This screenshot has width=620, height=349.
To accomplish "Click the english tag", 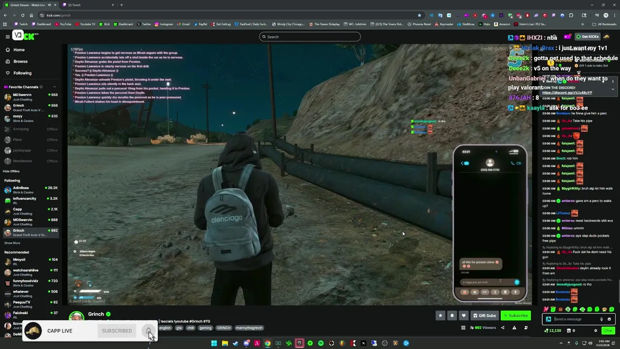I will [165, 328].
